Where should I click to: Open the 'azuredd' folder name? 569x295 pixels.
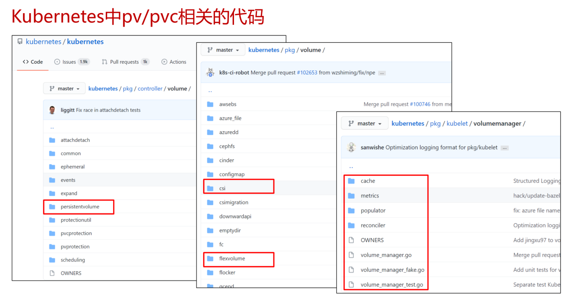point(229,132)
